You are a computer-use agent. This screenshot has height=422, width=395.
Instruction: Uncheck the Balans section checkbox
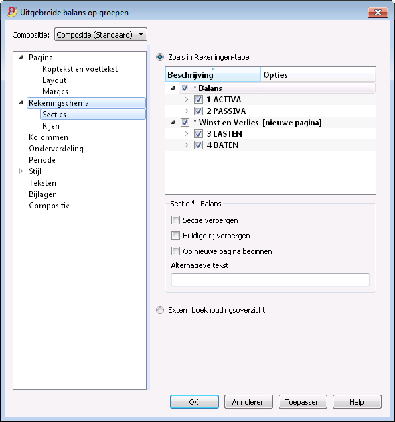[185, 88]
